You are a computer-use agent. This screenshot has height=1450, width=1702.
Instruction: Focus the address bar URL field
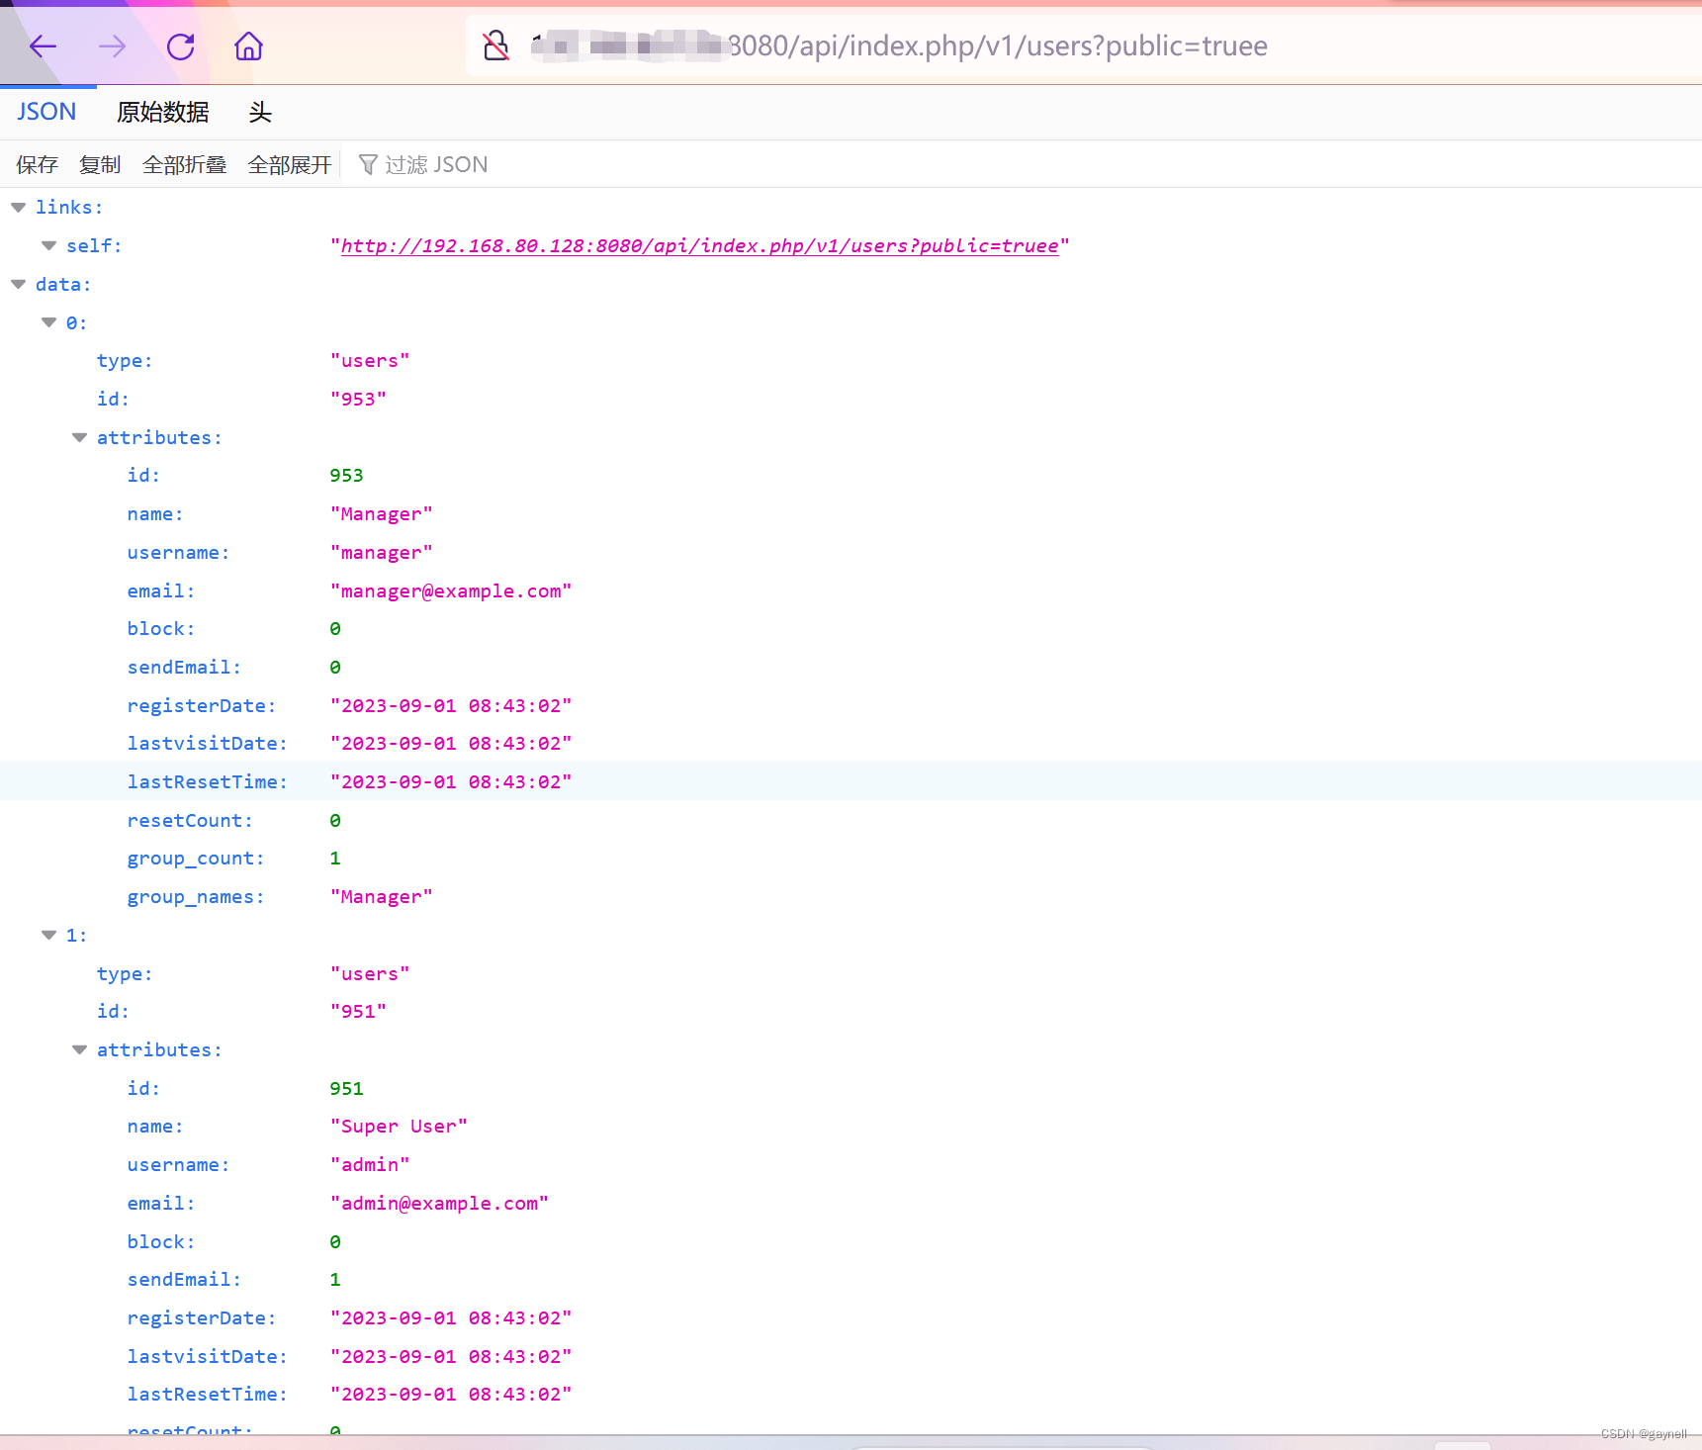[x=1083, y=45]
